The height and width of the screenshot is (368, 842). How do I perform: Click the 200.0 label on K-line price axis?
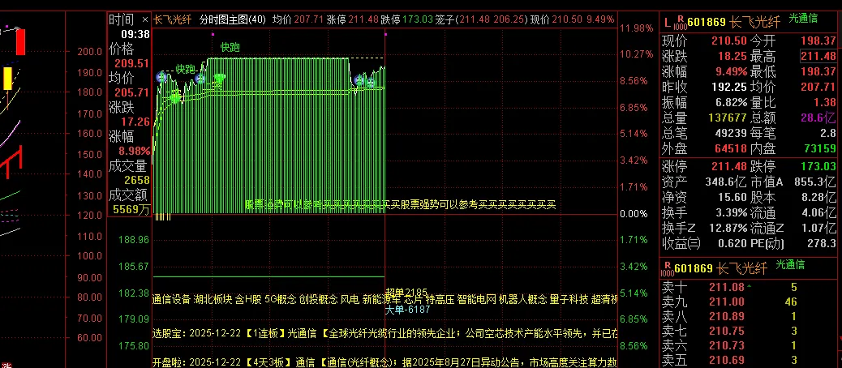pyautogui.click(x=89, y=52)
